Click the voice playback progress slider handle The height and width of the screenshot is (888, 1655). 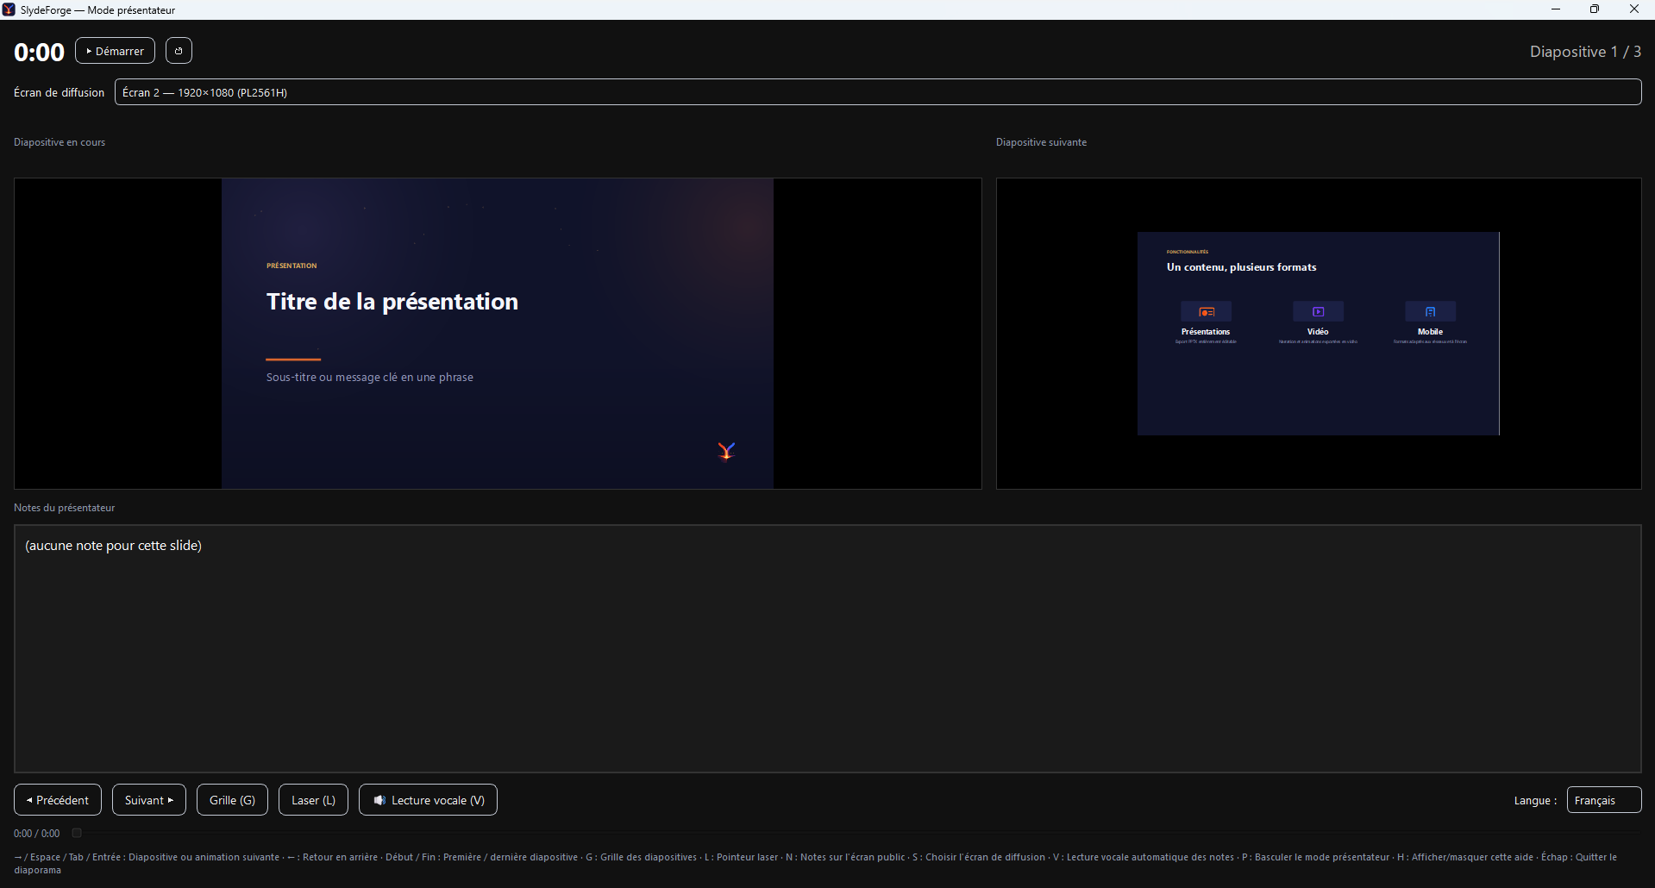[x=77, y=833]
